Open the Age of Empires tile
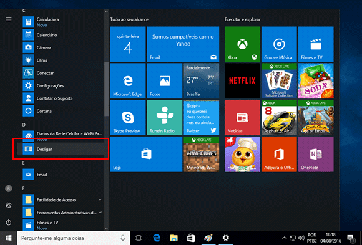Image resolution: width=362 pixels, height=245 pixels. pos(316,117)
